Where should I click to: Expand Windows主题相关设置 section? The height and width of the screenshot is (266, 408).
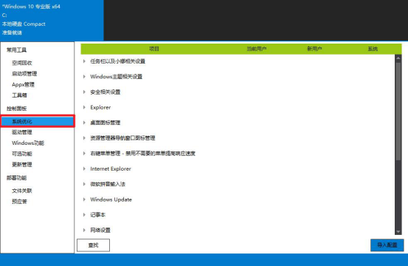(84, 77)
